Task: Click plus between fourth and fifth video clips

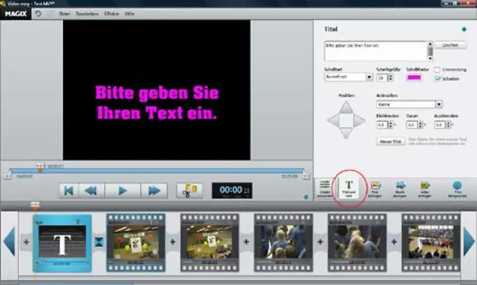Action: click(x=394, y=242)
